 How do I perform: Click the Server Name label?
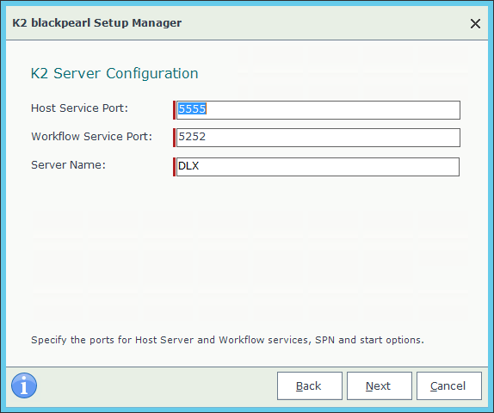click(x=68, y=164)
